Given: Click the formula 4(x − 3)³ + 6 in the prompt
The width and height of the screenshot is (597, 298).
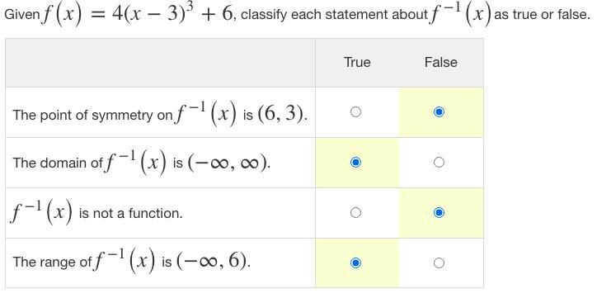Looking at the screenshot, I should [172, 14].
